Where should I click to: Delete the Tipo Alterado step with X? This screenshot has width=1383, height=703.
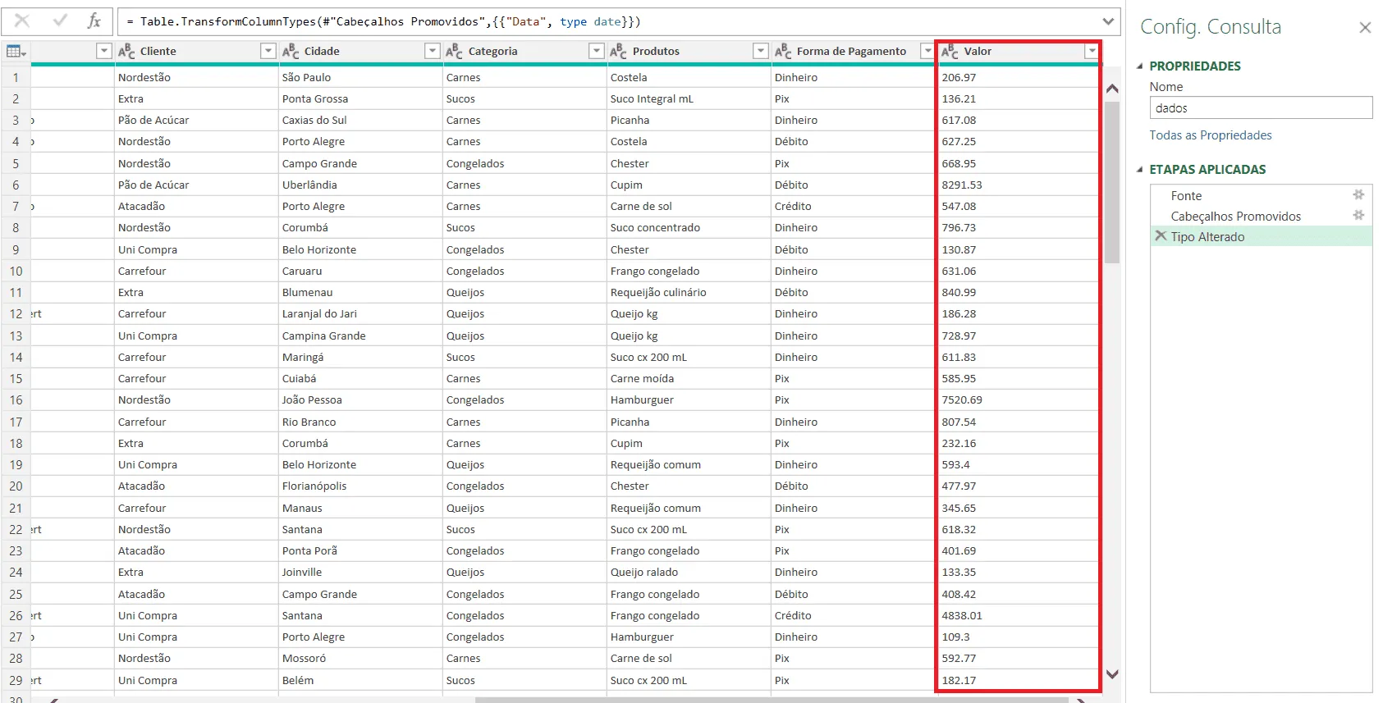(x=1161, y=236)
